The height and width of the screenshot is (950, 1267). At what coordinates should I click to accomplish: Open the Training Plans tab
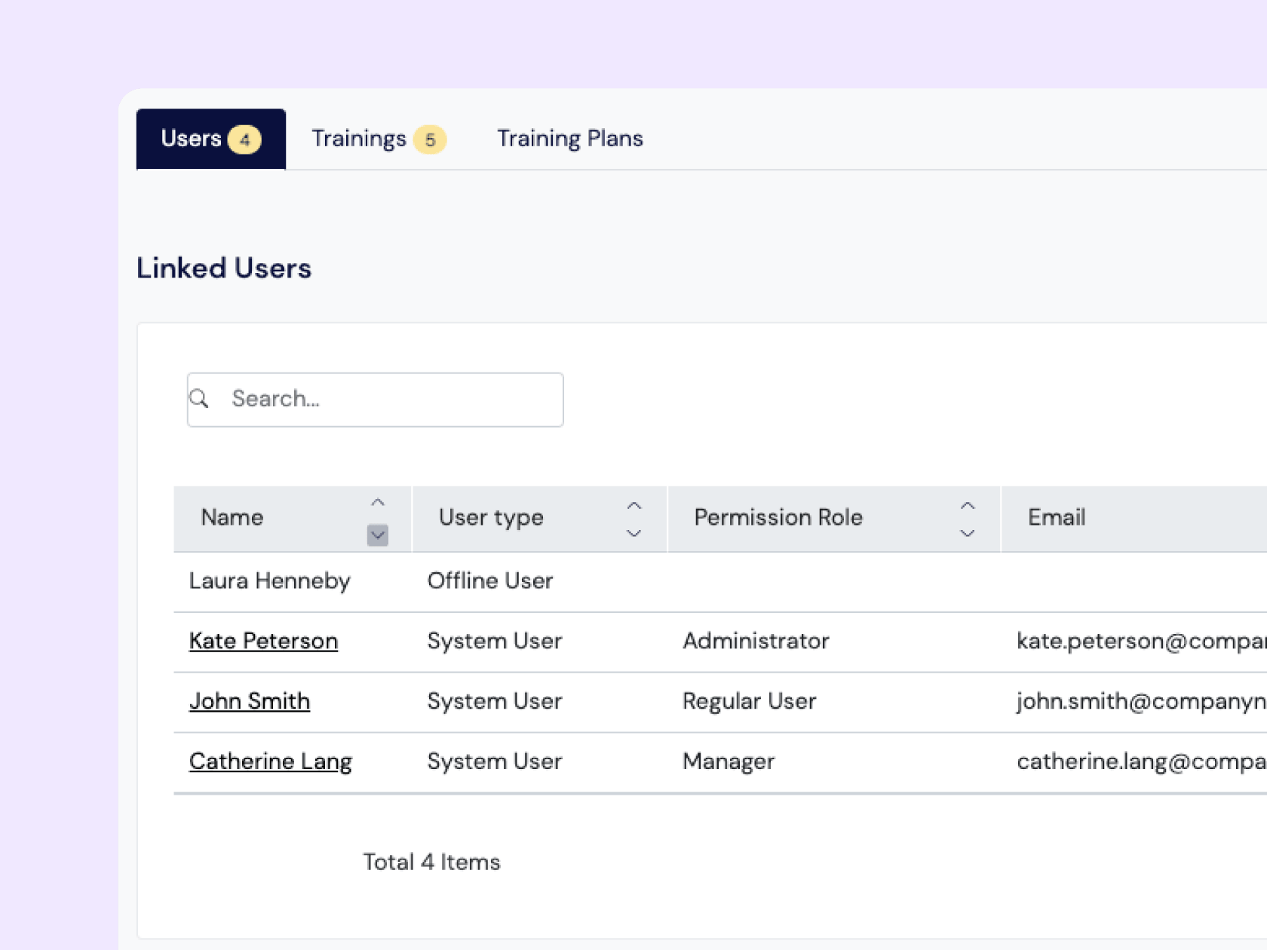coord(569,138)
